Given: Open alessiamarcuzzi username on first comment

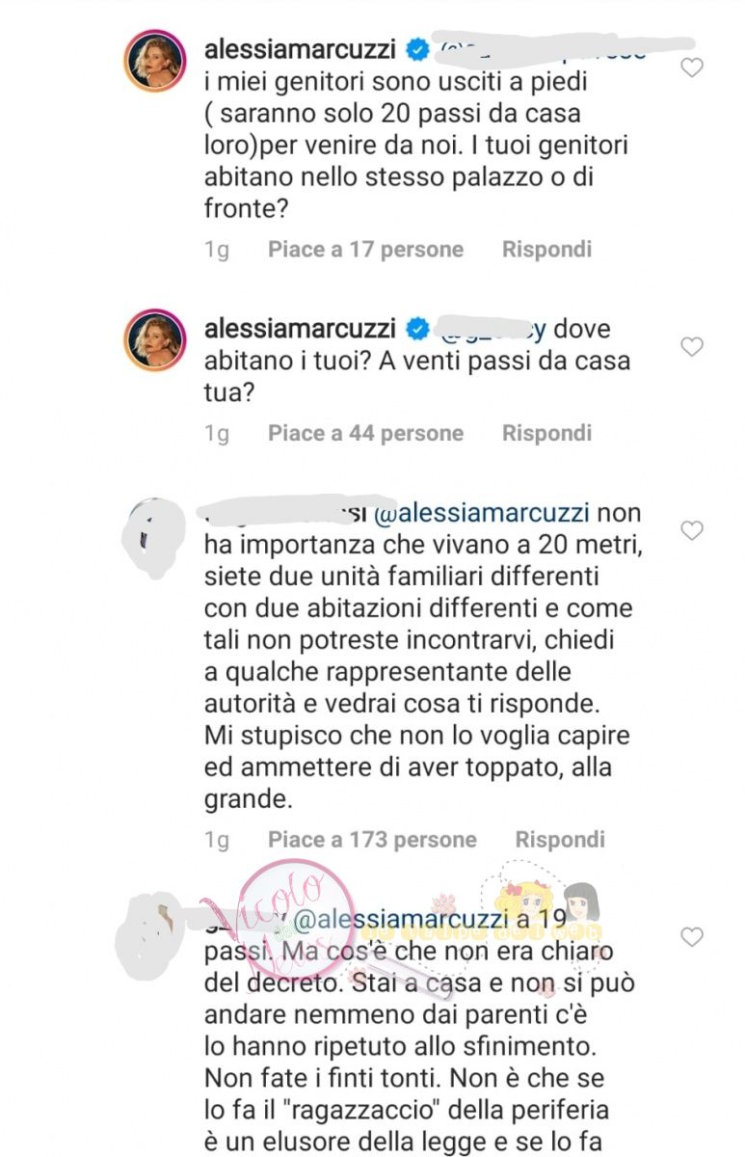Looking at the screenshot, I should click(x=301, y=48).
